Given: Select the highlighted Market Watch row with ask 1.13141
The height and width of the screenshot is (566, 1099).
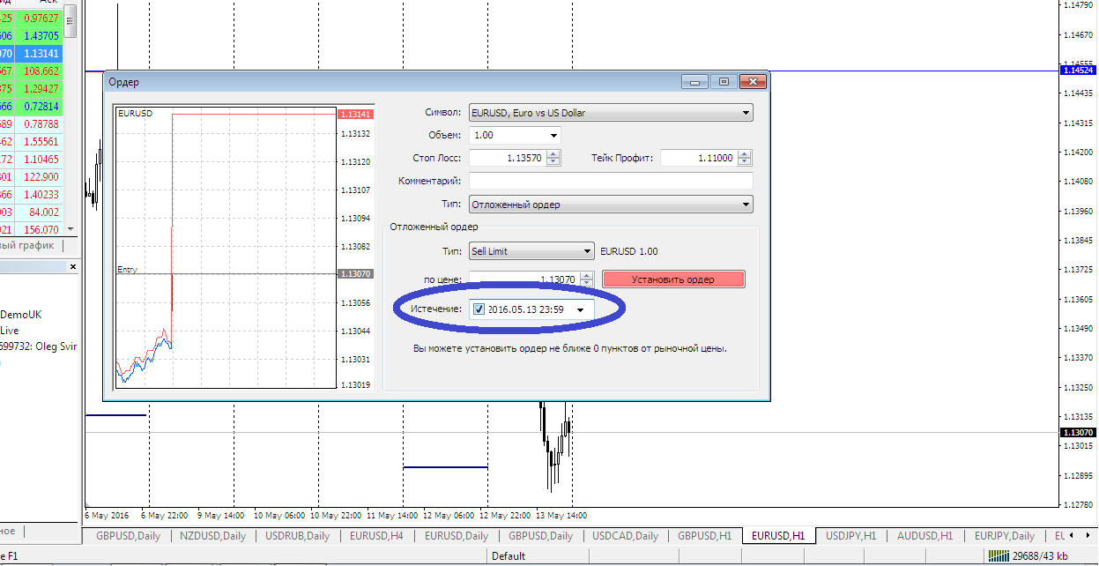Looking at the screenshot, I should pos(32,53).
